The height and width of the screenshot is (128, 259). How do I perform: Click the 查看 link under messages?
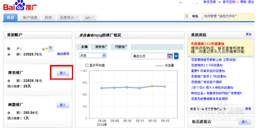tap(248, 109)
